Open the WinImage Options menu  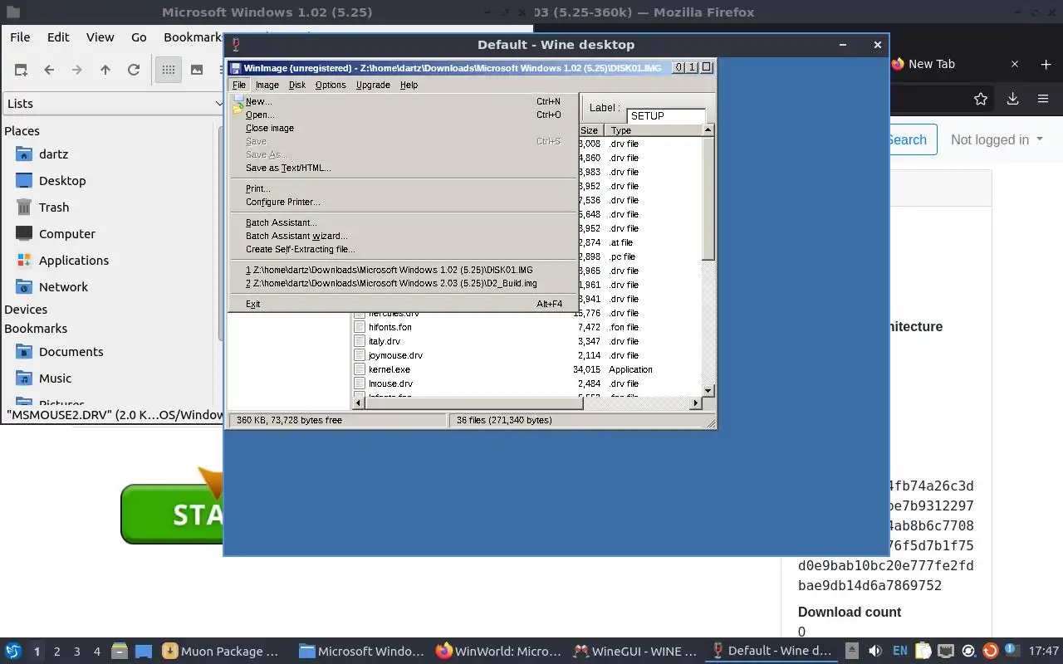[x=331, y=85]
